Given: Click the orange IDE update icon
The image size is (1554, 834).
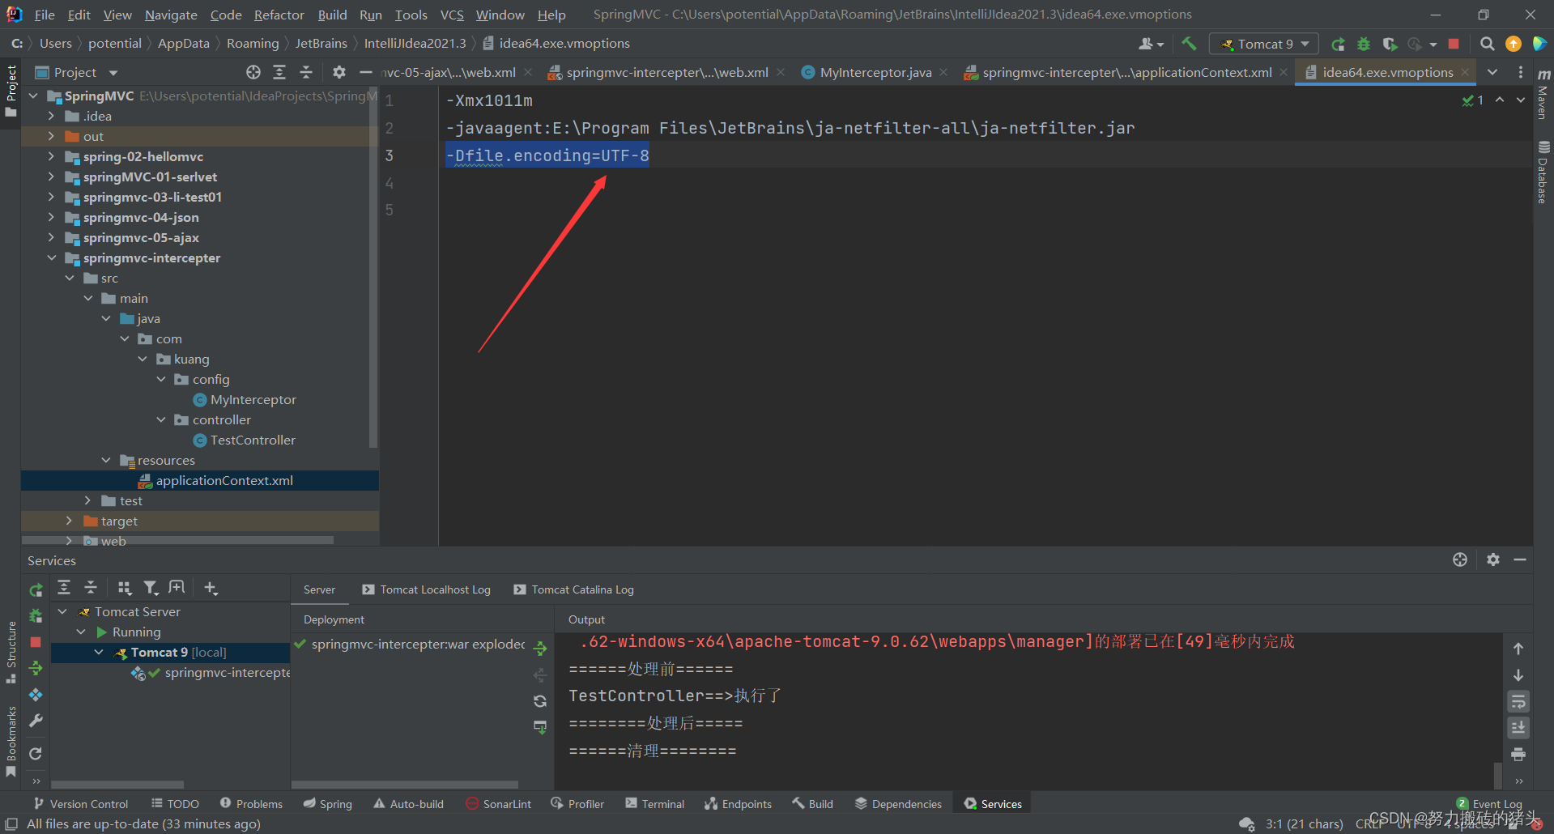Looking at the screenshot, I should [x=1513, y=44].
